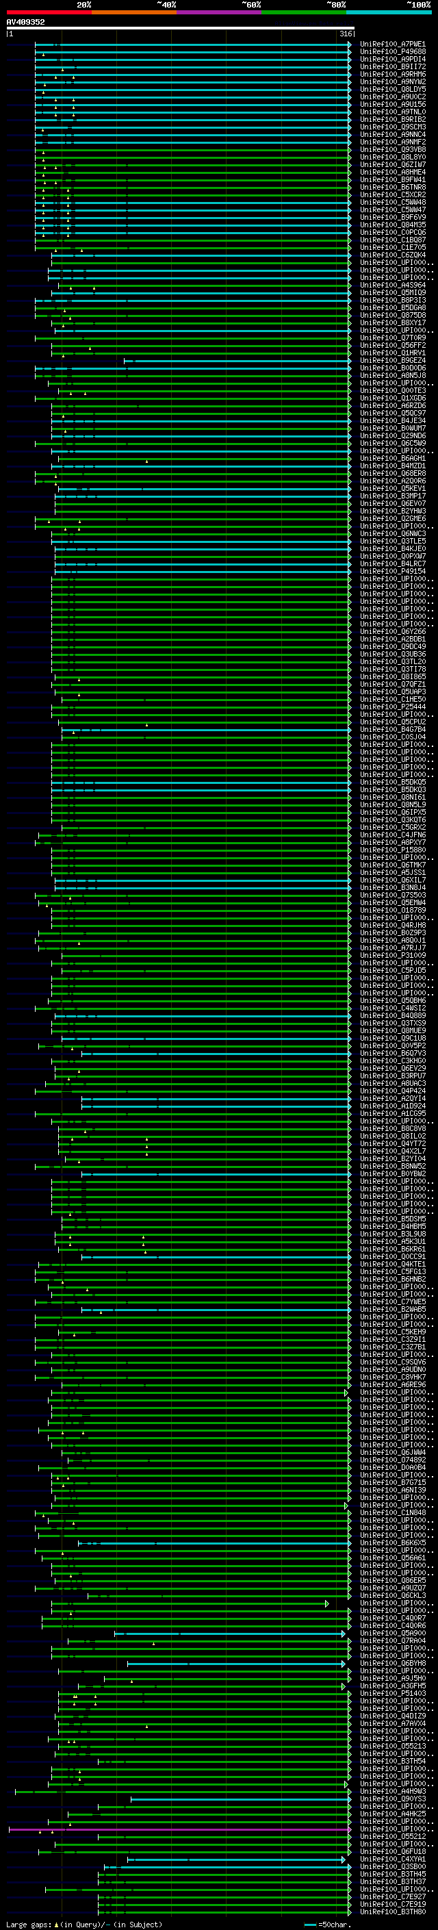Select the UniRef100_B8P3I3 label
This screenshot has width=438, height=1930.
click(x=392, y=301)
